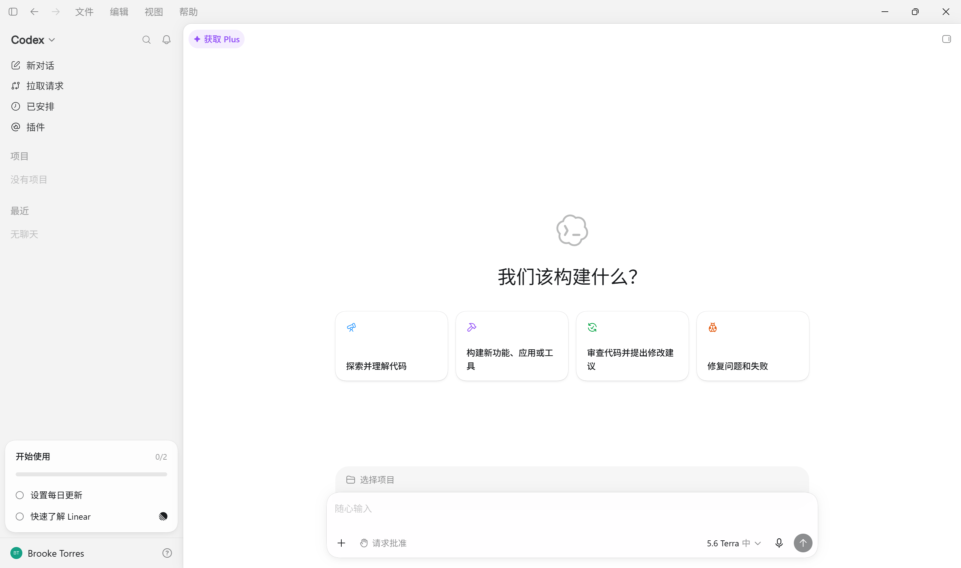Image resolution: width=961 pixels, height=568 pixels.
Task: Click the 我们该构建什么? heading
Action: 568,277
